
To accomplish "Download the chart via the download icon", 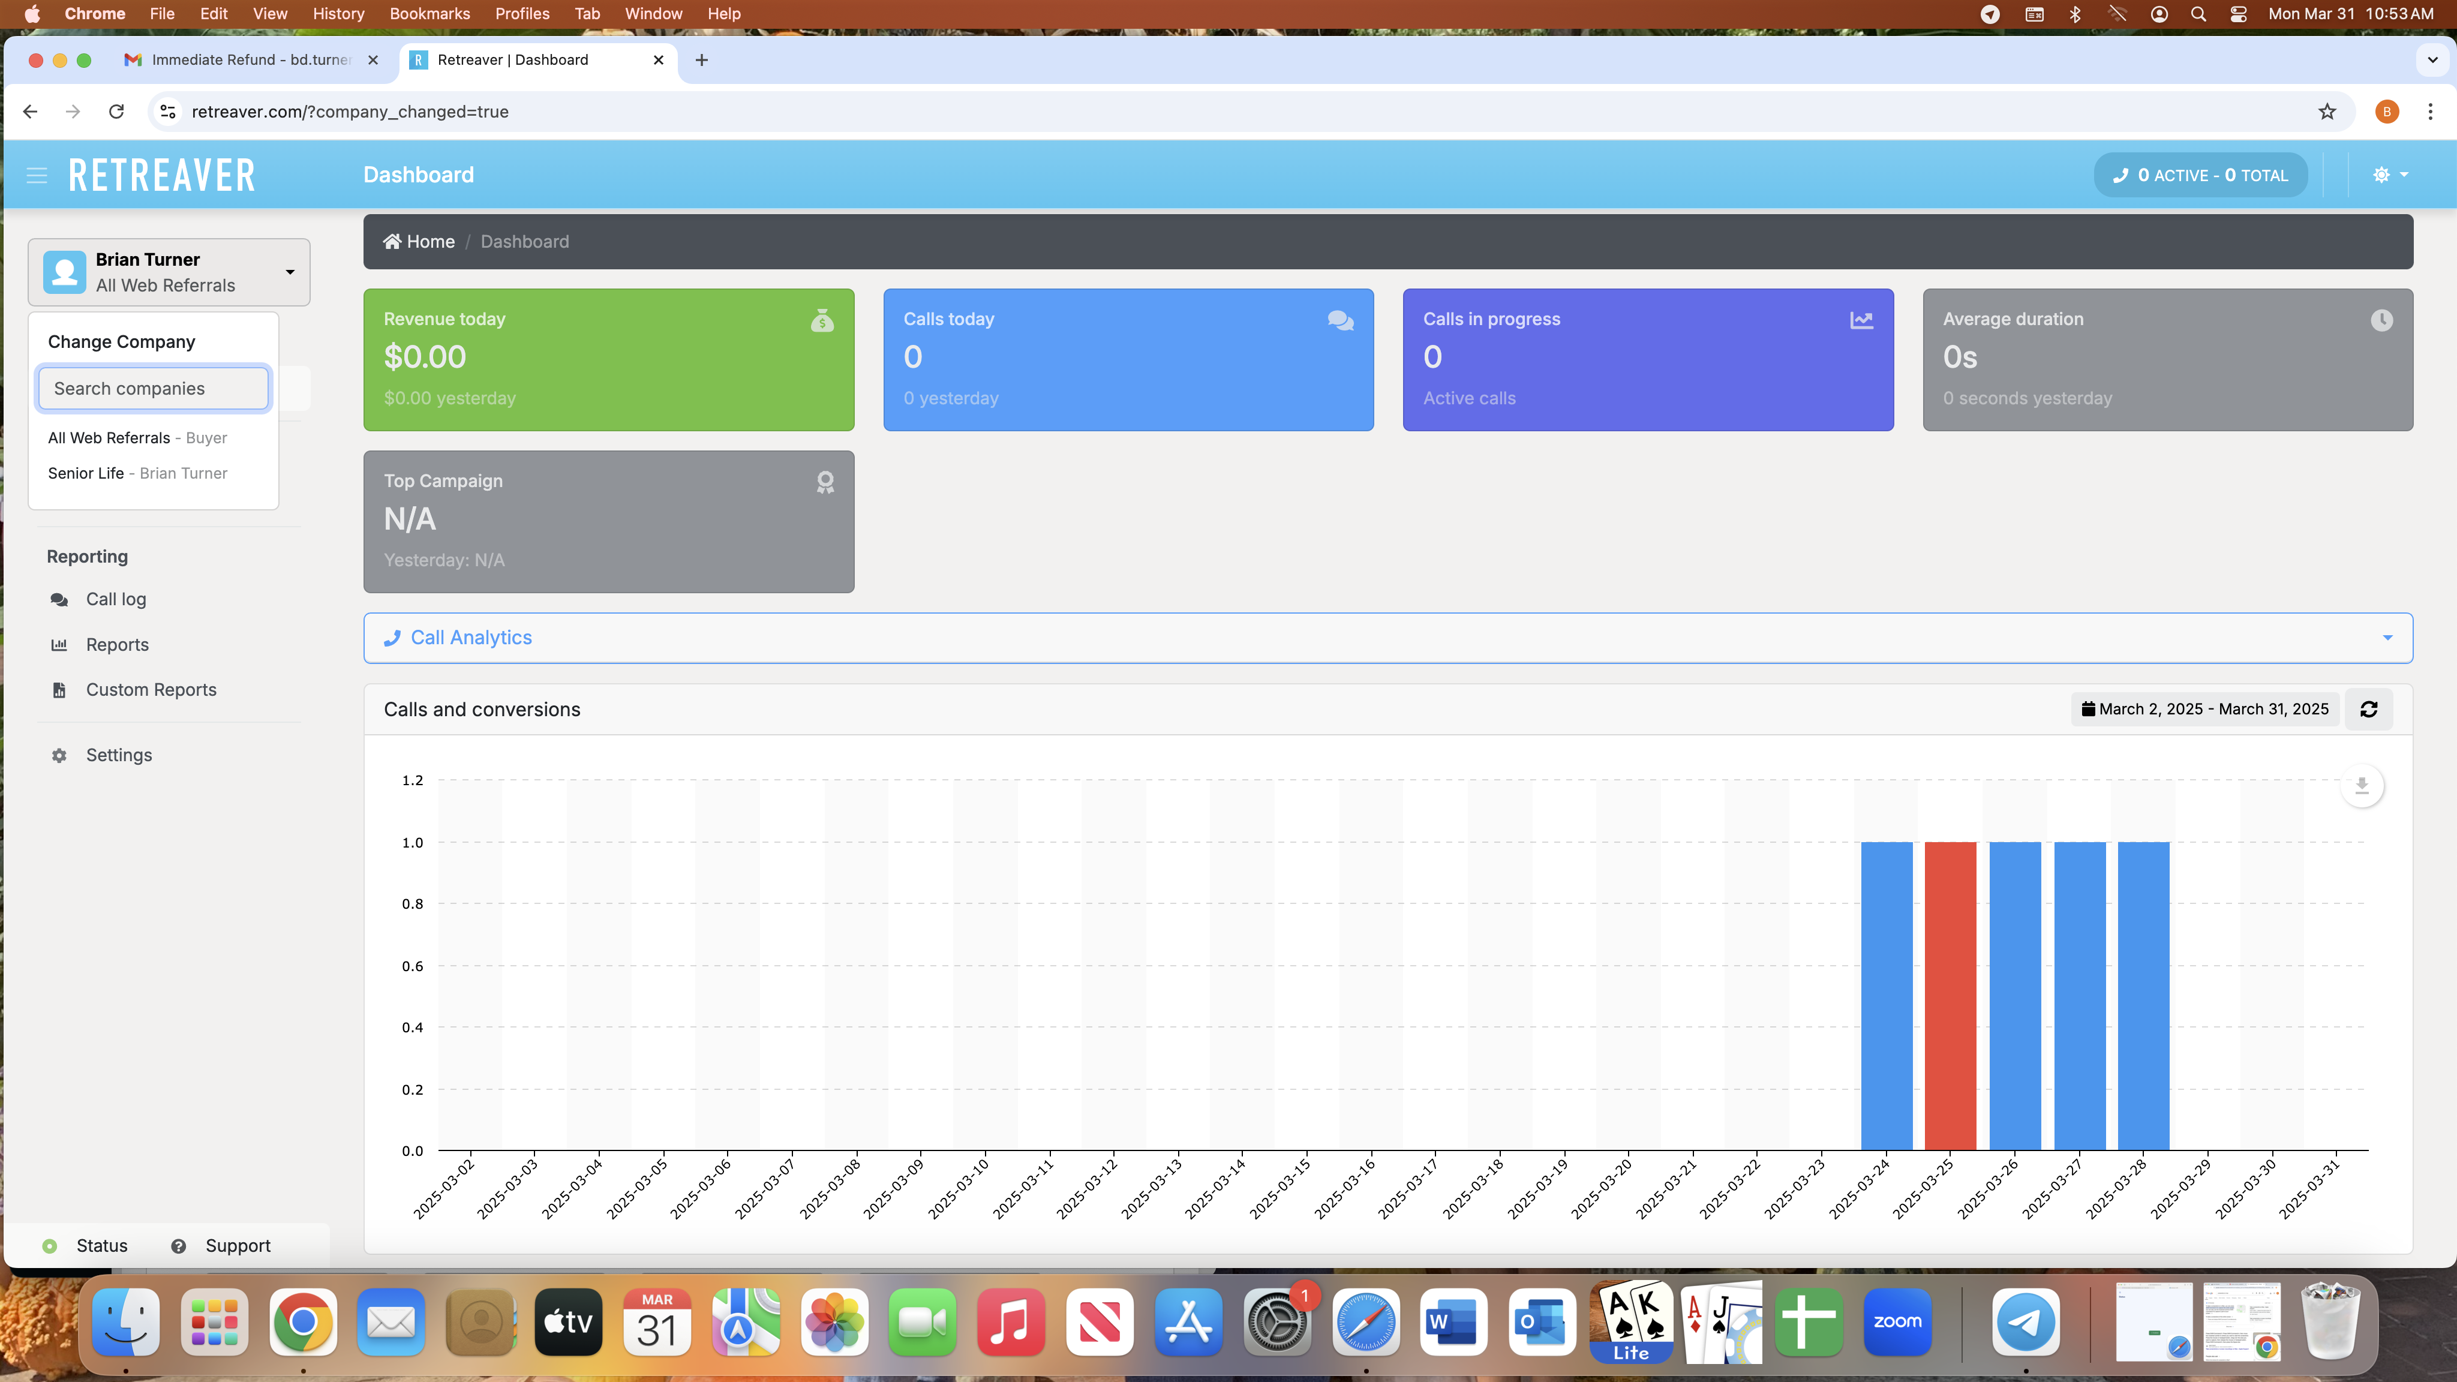I will click(2362, 785).
